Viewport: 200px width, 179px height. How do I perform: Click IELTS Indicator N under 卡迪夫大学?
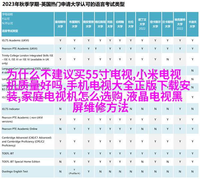pos(192,109)
